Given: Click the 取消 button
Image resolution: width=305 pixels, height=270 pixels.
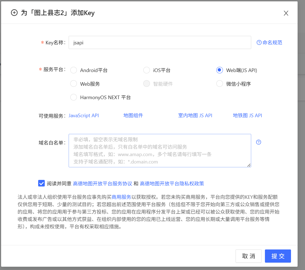Looking at the screenshot, I should pyautogui.click(x=248, y=256).
